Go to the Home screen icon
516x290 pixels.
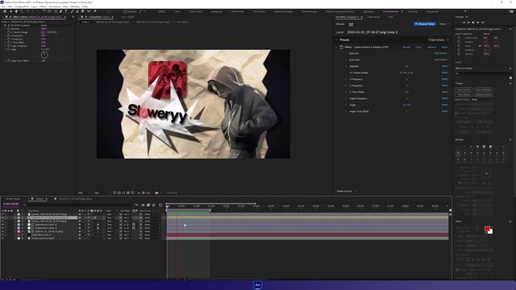(x=5, y=11)
